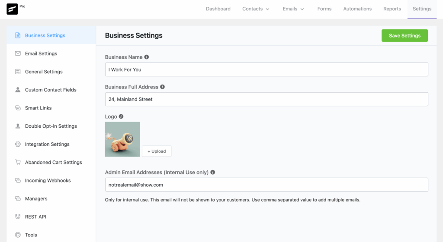Viewport: 443px width, 242px height.
Task: Click the Double Opt-in Settings stamp icon
Action: [18, 126]
